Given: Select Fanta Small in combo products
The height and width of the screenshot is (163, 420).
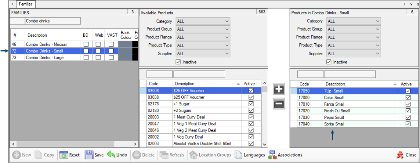Looking at the screenshot, I should point(354,104).
